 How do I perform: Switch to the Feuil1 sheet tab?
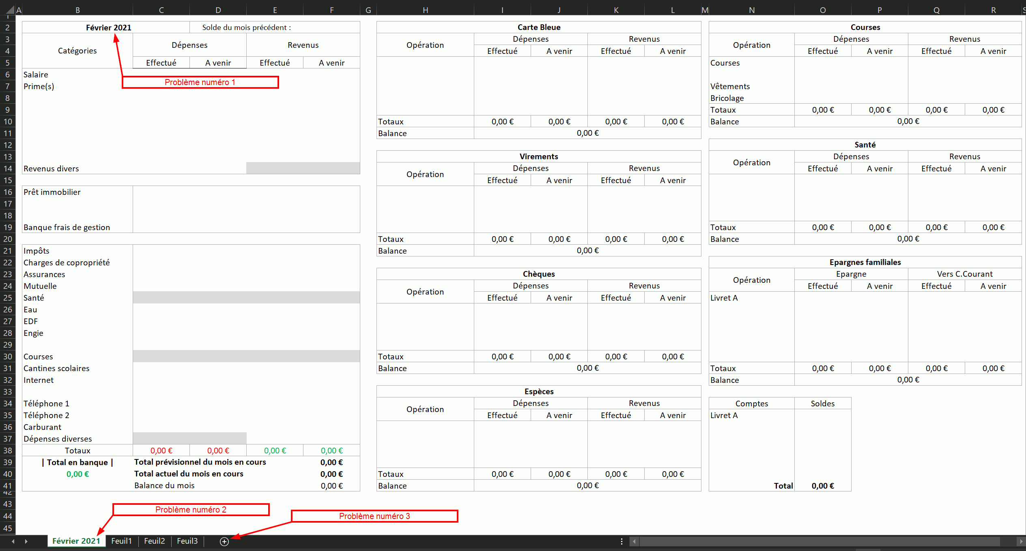coord(121,541)
